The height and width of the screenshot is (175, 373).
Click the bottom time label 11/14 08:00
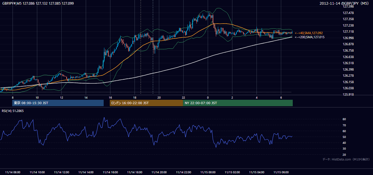pyautogui.click(x=13, y=172)
